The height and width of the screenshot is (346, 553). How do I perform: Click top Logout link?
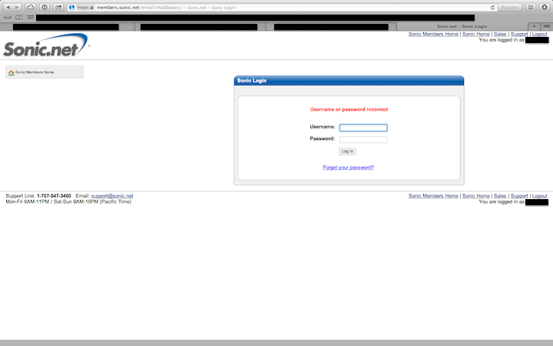[540, 35]
